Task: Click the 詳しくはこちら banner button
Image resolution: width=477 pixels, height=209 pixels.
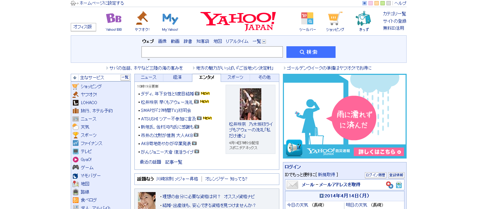Action: point(379,152)
